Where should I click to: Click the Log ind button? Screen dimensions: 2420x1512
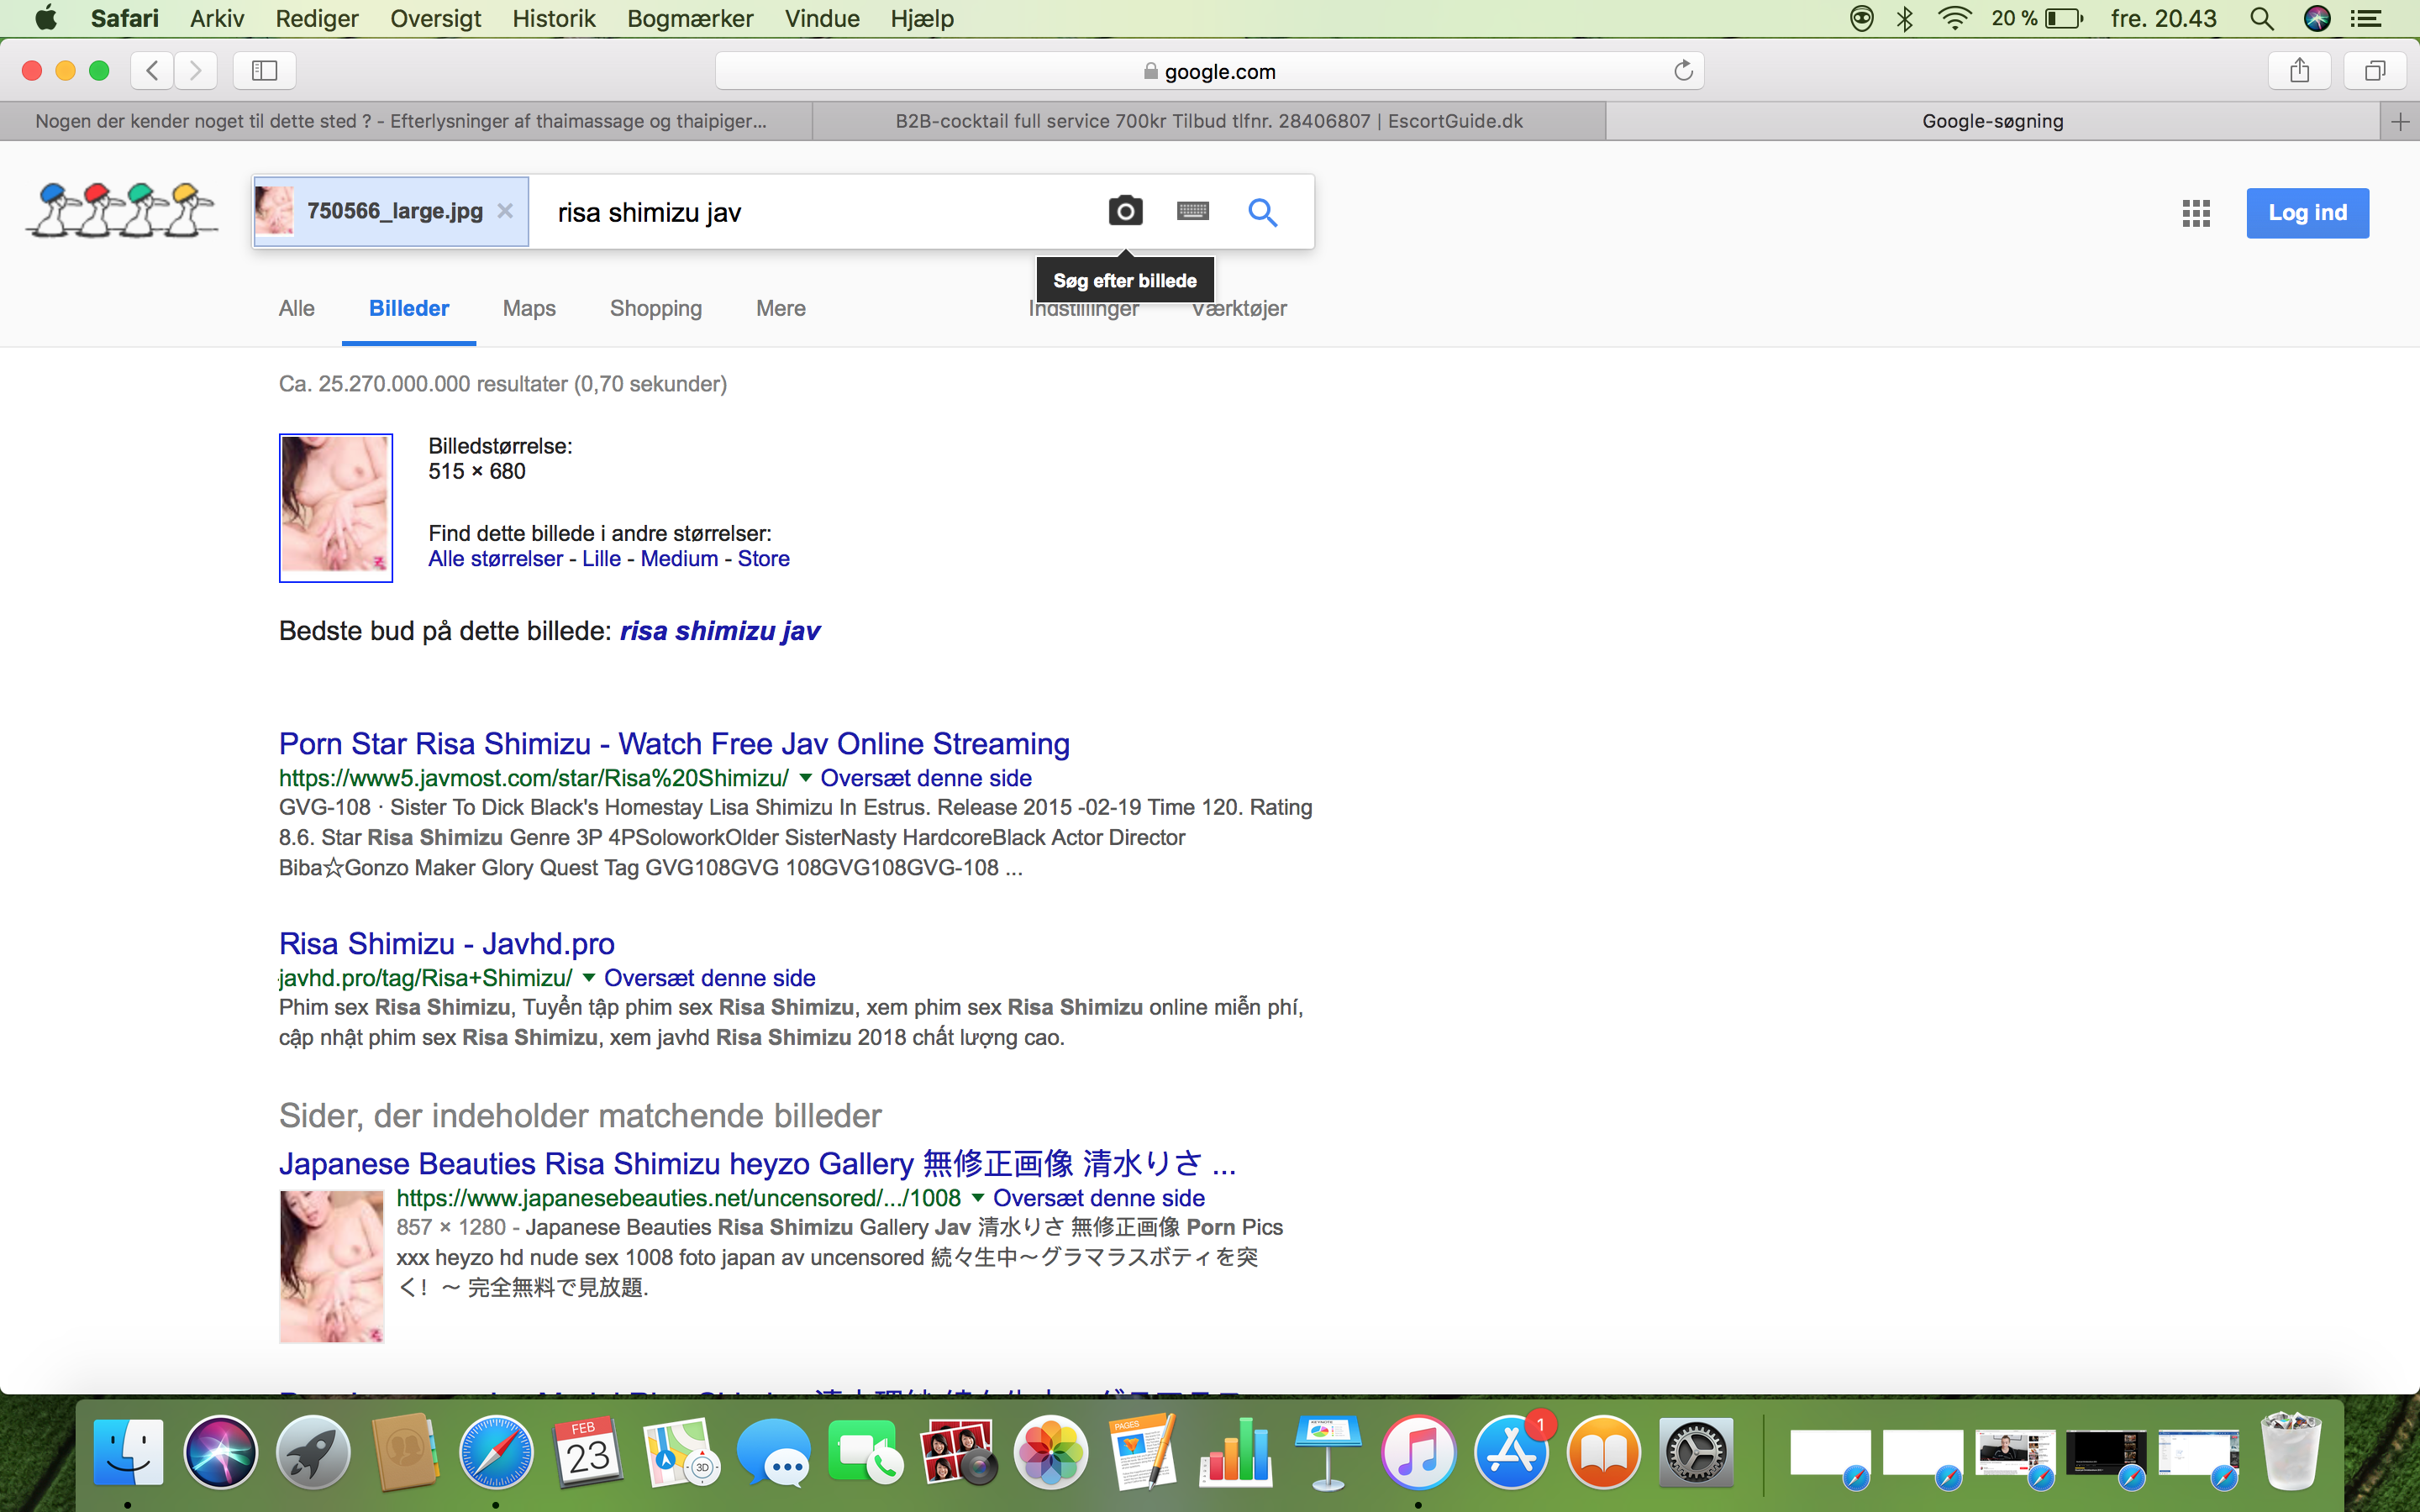pyautogui.click(x=2307, y=212)
